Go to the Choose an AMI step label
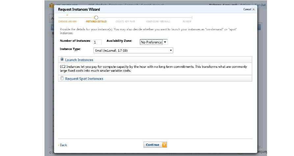Viewport: 294px width, 156px height. coord(67,21)
